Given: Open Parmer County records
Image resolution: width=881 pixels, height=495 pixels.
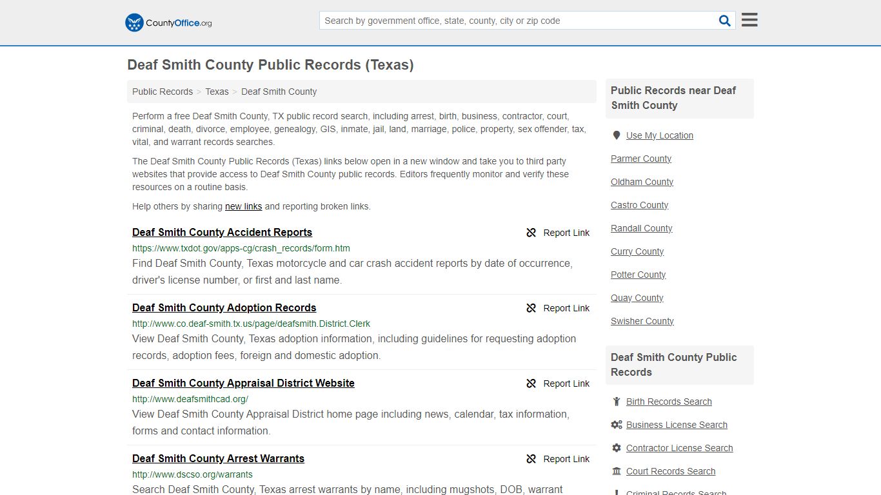Looking at the screenshot, I should click(x=641, y=159).
